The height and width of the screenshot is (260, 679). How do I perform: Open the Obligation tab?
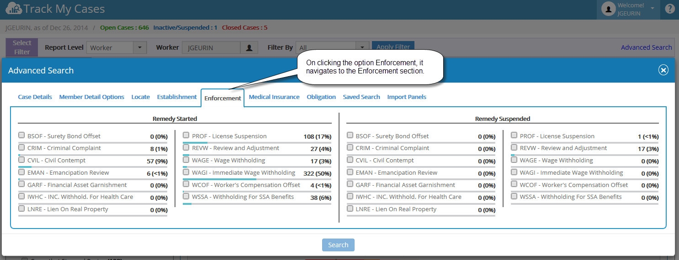click(321, 97)
